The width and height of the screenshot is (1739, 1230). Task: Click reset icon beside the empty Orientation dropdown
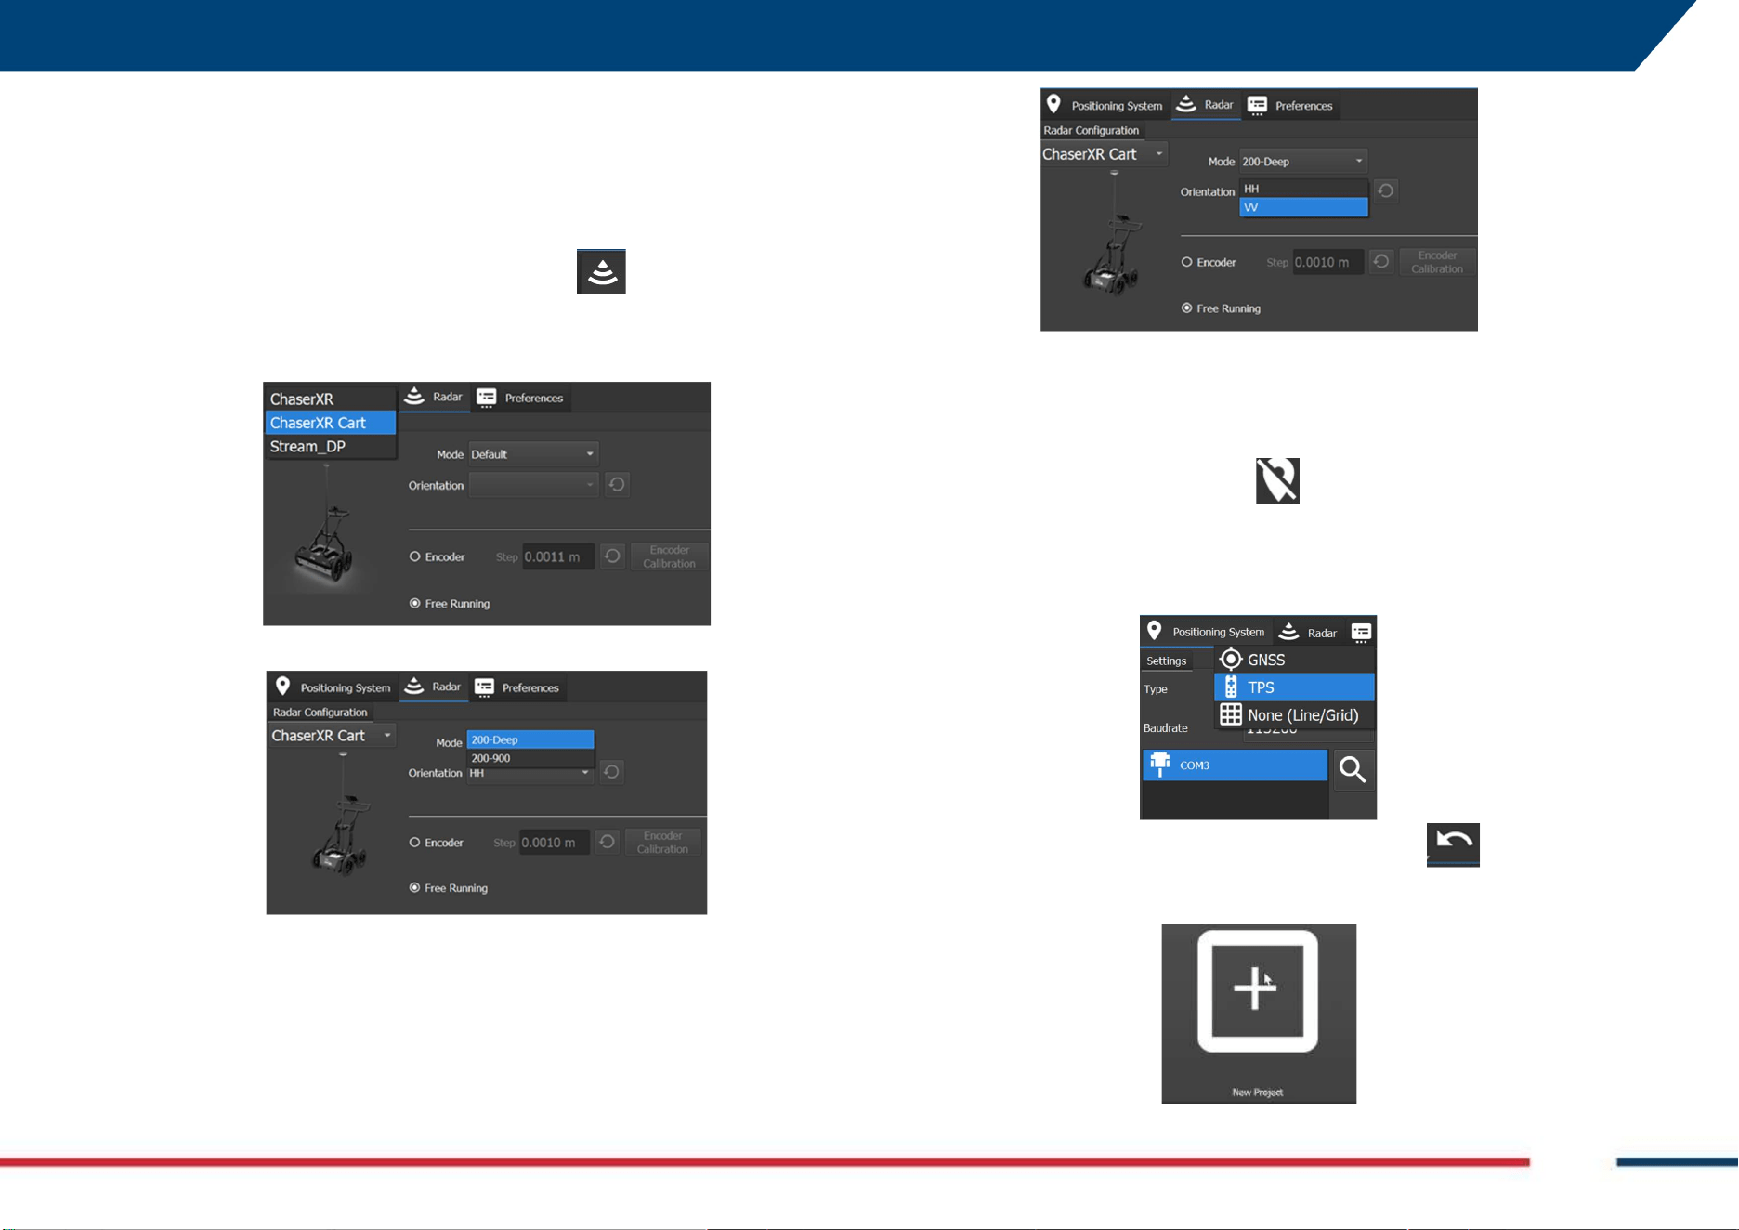617,484
